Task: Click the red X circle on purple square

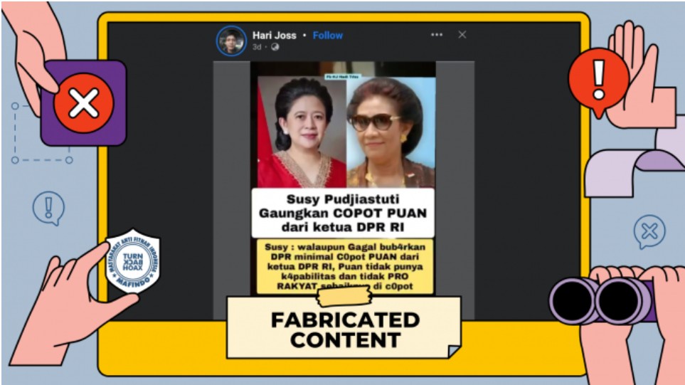Action: pos(83,104)
